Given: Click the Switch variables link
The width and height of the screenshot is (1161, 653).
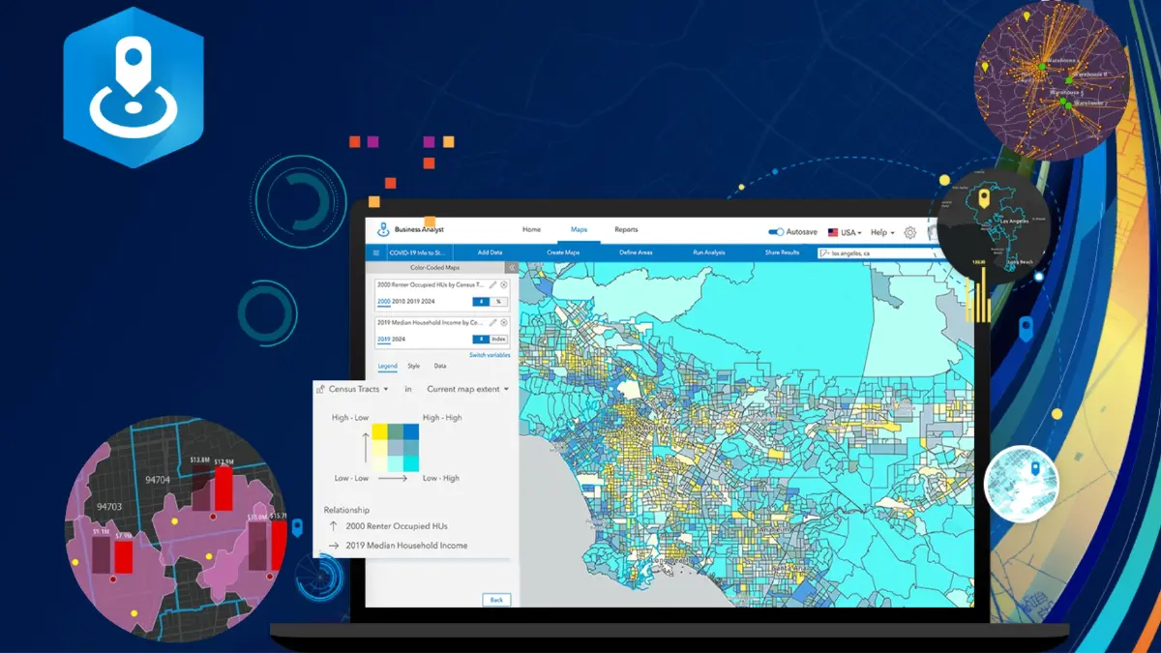Looking at the screenshot, I should (x=490, y=355).
